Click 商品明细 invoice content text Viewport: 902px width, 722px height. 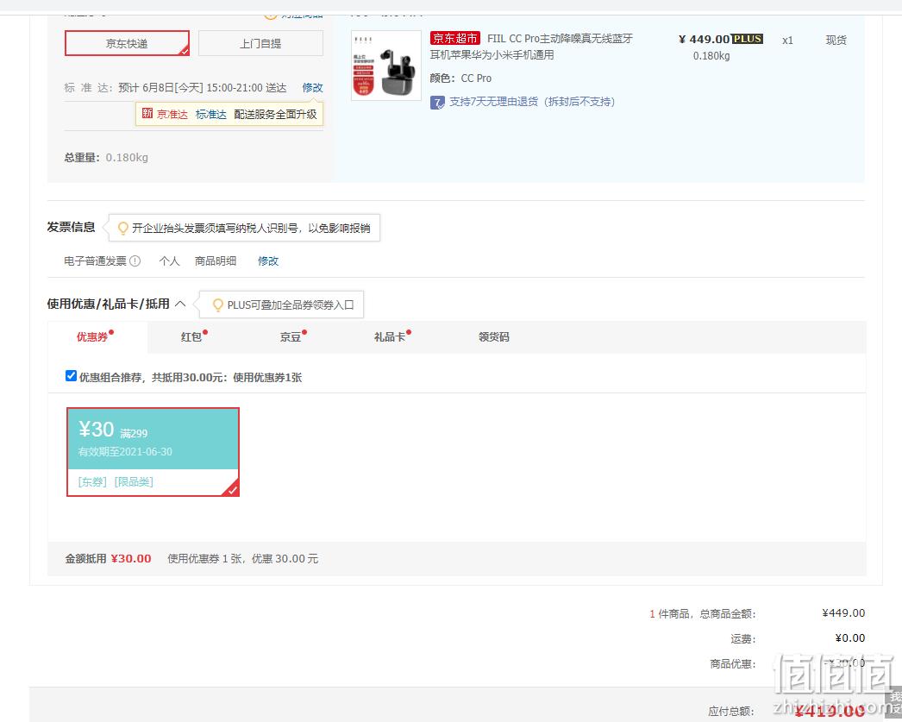(x=215, y=261)
